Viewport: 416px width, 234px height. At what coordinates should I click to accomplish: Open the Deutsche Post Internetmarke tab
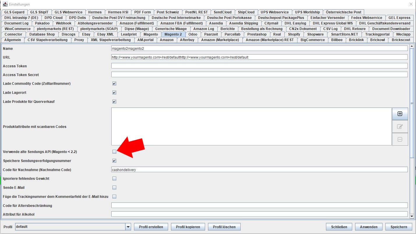pos(176,18)
